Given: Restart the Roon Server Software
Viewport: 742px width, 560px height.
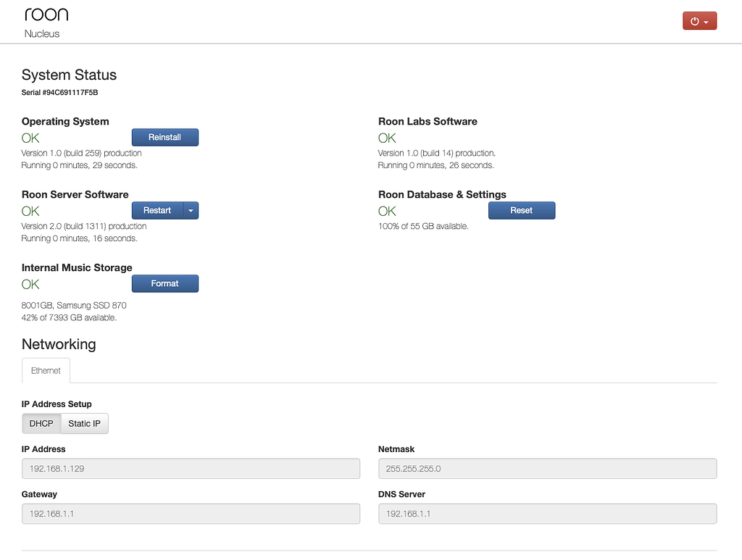Looking at the screenshot, I should click(x=157, y=211).
